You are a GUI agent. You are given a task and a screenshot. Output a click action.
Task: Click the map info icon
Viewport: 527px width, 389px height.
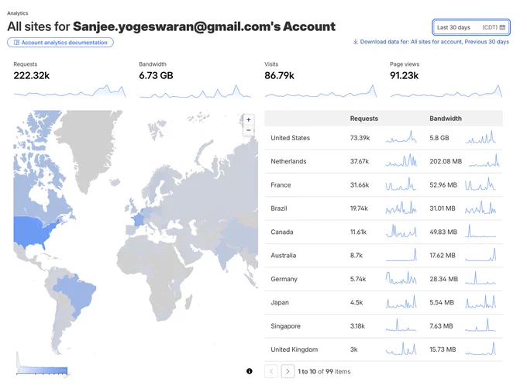click(x=249, y=371)
